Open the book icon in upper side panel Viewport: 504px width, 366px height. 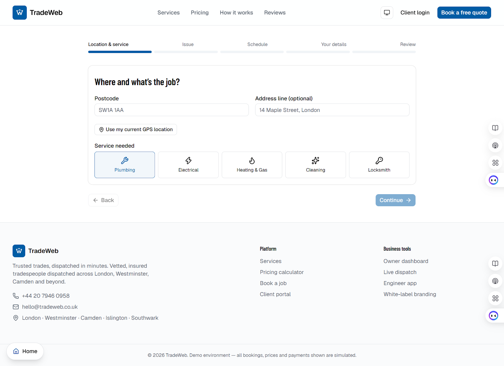click(x=495, y=128)
